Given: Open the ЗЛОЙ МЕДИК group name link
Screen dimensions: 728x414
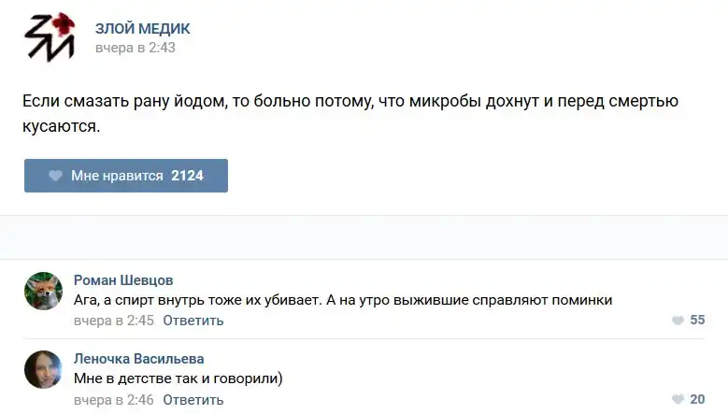Looking at the screenshot, I should 142,28.
